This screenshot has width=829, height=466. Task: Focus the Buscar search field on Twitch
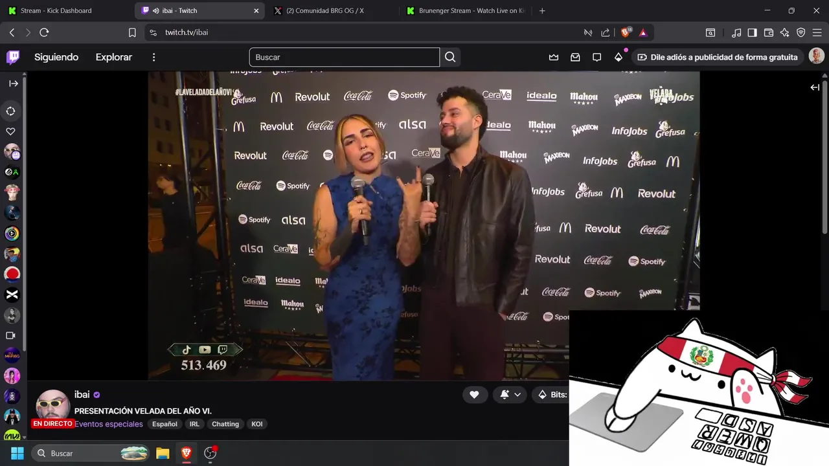click(345, 57)
